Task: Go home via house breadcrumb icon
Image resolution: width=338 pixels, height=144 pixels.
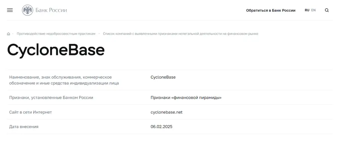Action: tap(8, 34)
